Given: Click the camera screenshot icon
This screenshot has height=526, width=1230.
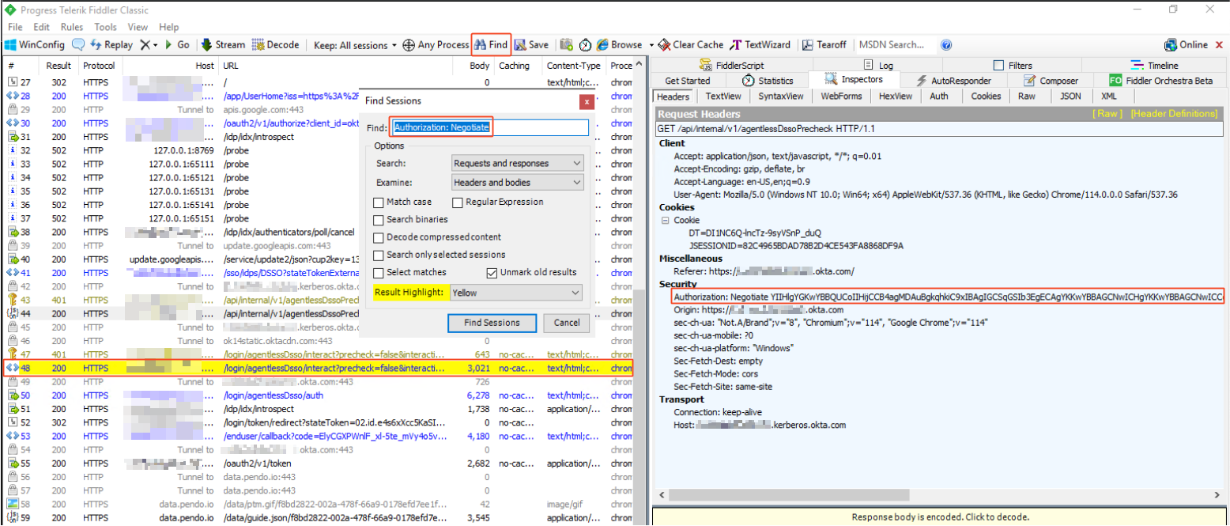Looking at the screenshot, I should (x=566, y=45).
